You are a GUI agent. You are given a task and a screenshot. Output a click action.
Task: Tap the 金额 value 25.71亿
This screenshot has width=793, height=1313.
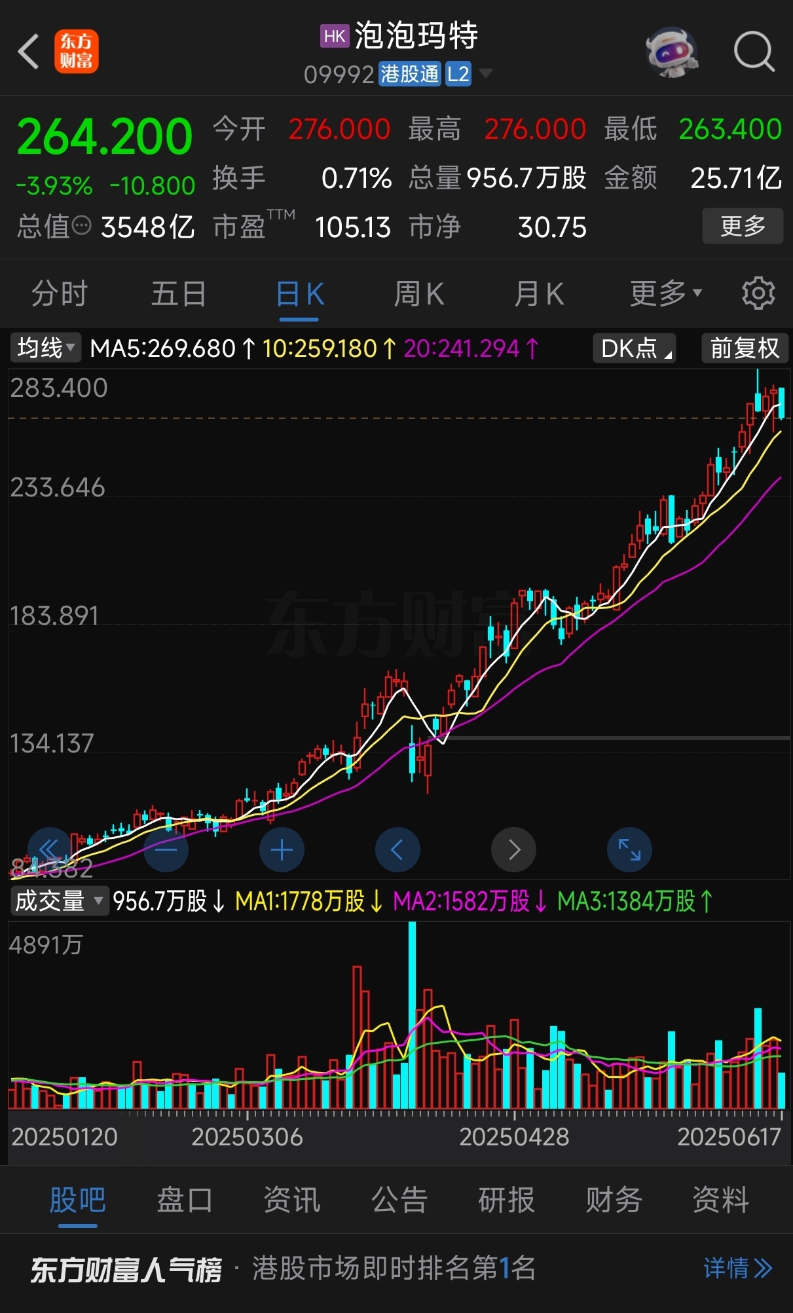coord(736,178)
